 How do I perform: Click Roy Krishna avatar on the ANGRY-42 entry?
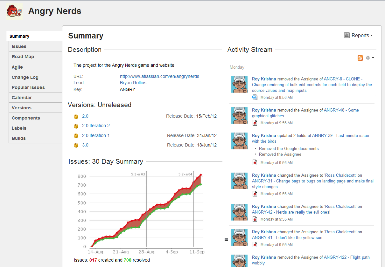click(x=239, y=212)
